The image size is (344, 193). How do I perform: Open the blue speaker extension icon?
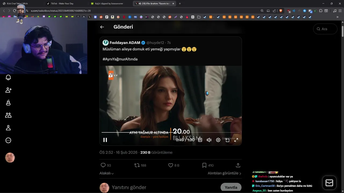tap(293, 11)
